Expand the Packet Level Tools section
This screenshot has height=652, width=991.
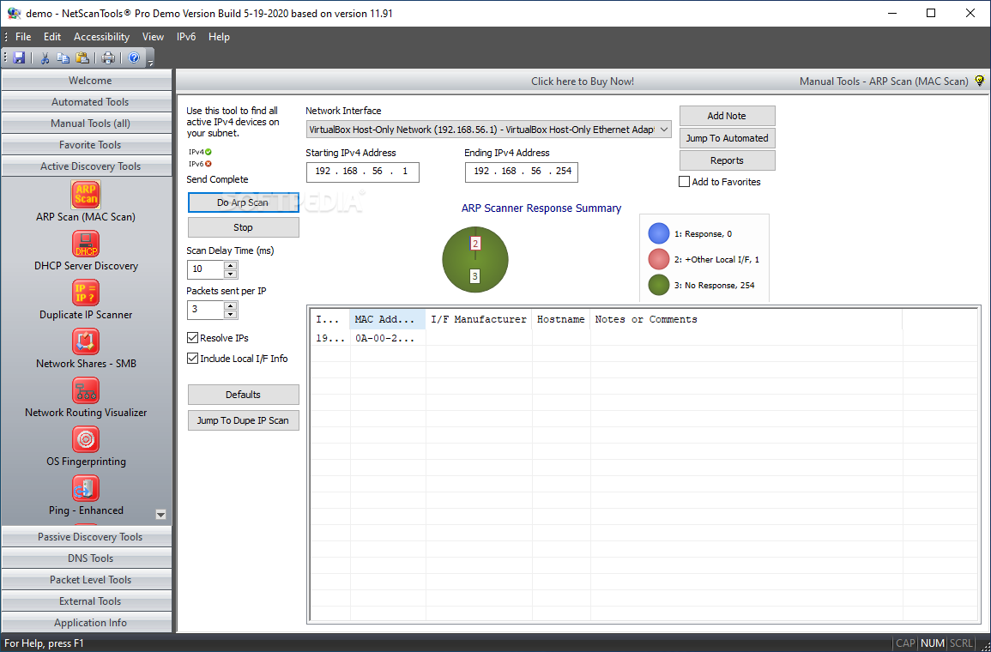click(x=87, y=579)
